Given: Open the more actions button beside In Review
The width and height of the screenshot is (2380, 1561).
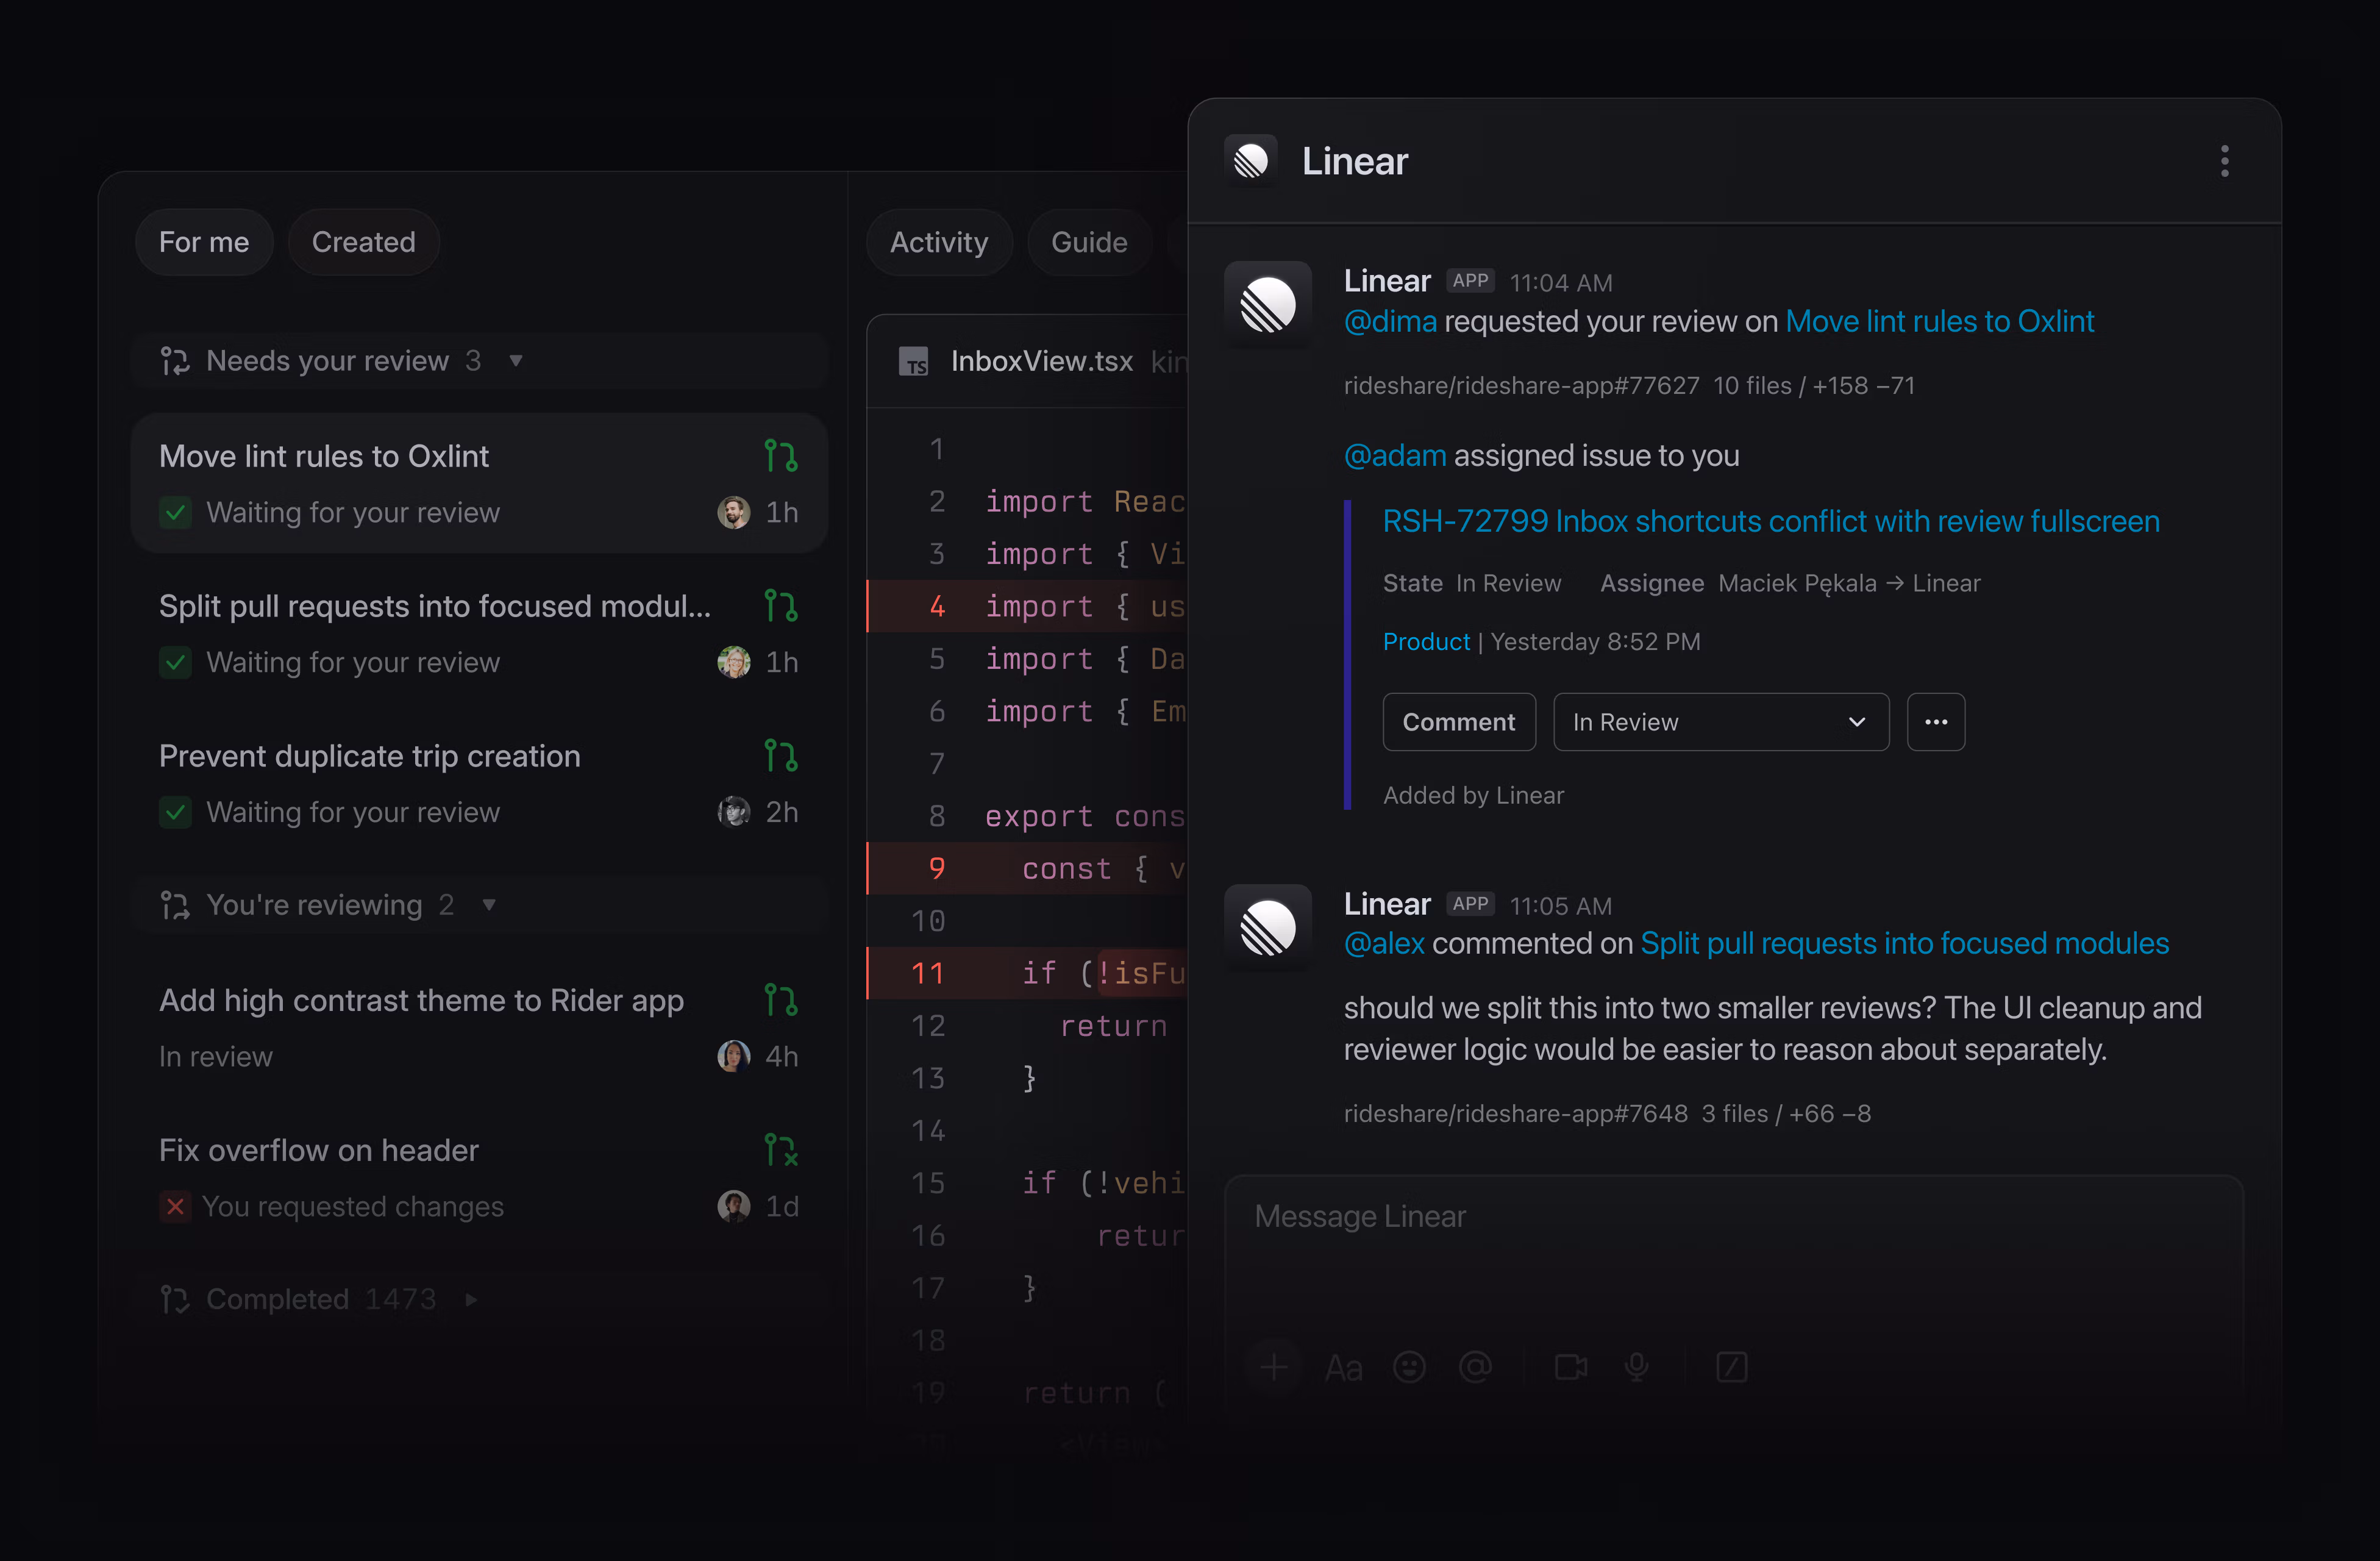Looking at the screenshot, I should click(1935, 722).
